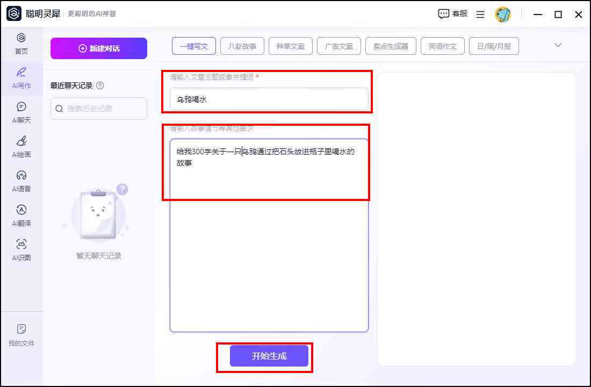The height and width of the screenshot is (387, 591).
Task: Maximize the 聪明灵犀 window
Action: (x=558, y=15)
